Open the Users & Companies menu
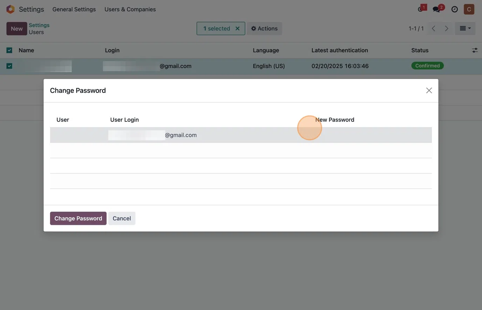The height and width of the screenshot is (310, 482). coord(130,9)
